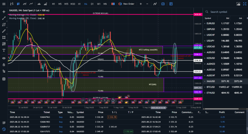Select the equidistant channel tool

point(4,25)
